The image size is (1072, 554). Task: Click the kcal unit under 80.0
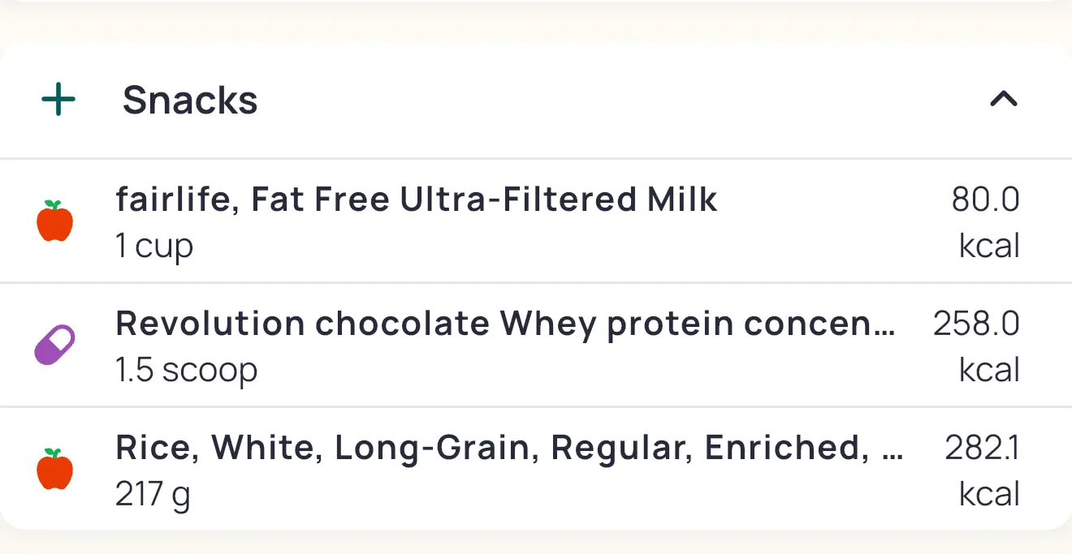[989, 246]
